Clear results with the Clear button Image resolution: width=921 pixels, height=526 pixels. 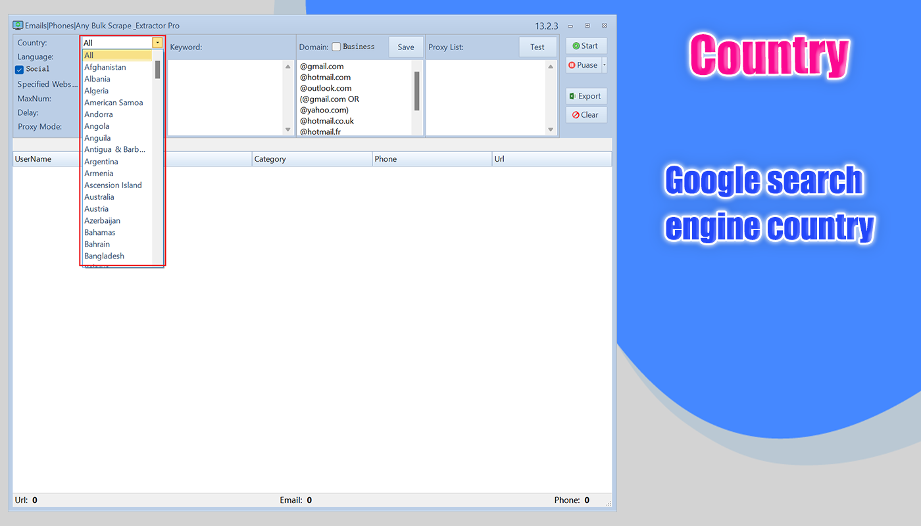(x=586, y=115)
